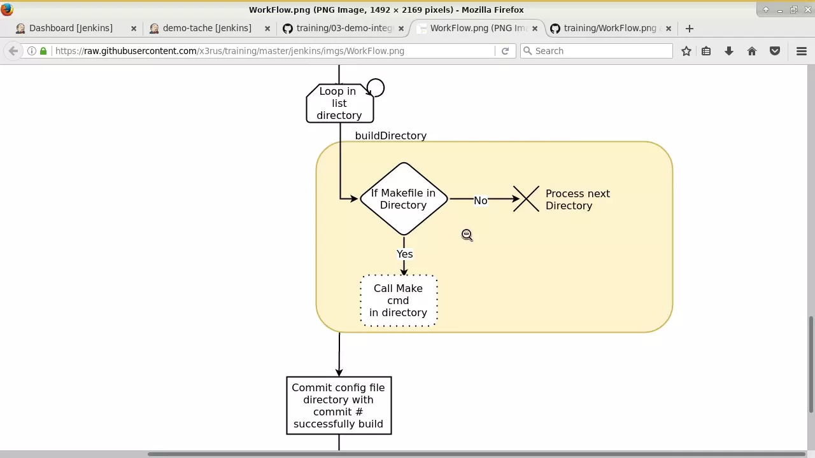Open the Pocket icon in the toolbar
Image resolution: width=815 pixels, height=458 pixels.
click(x=775, y=51)
